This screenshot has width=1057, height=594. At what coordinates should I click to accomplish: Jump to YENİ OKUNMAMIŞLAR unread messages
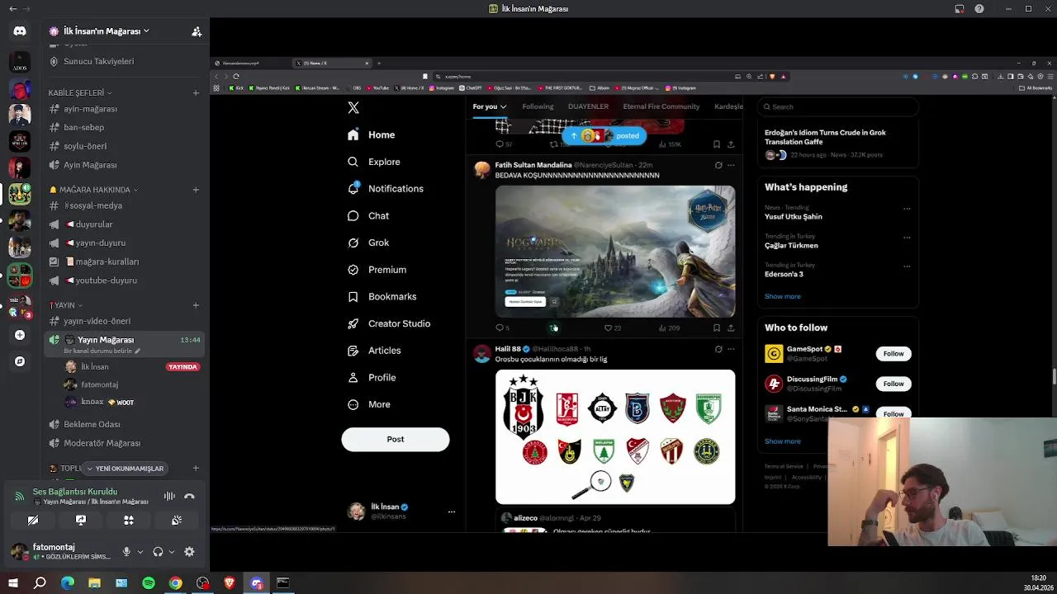pyautogui.click(x=125, y=469)
